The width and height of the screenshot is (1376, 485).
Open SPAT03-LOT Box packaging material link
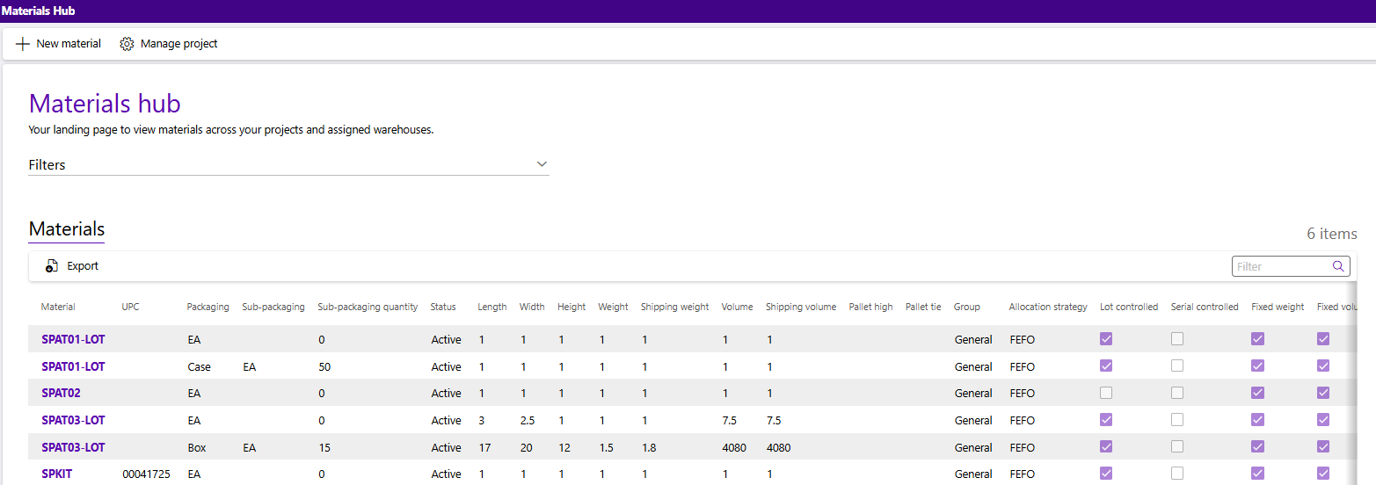tap(73, 447)
